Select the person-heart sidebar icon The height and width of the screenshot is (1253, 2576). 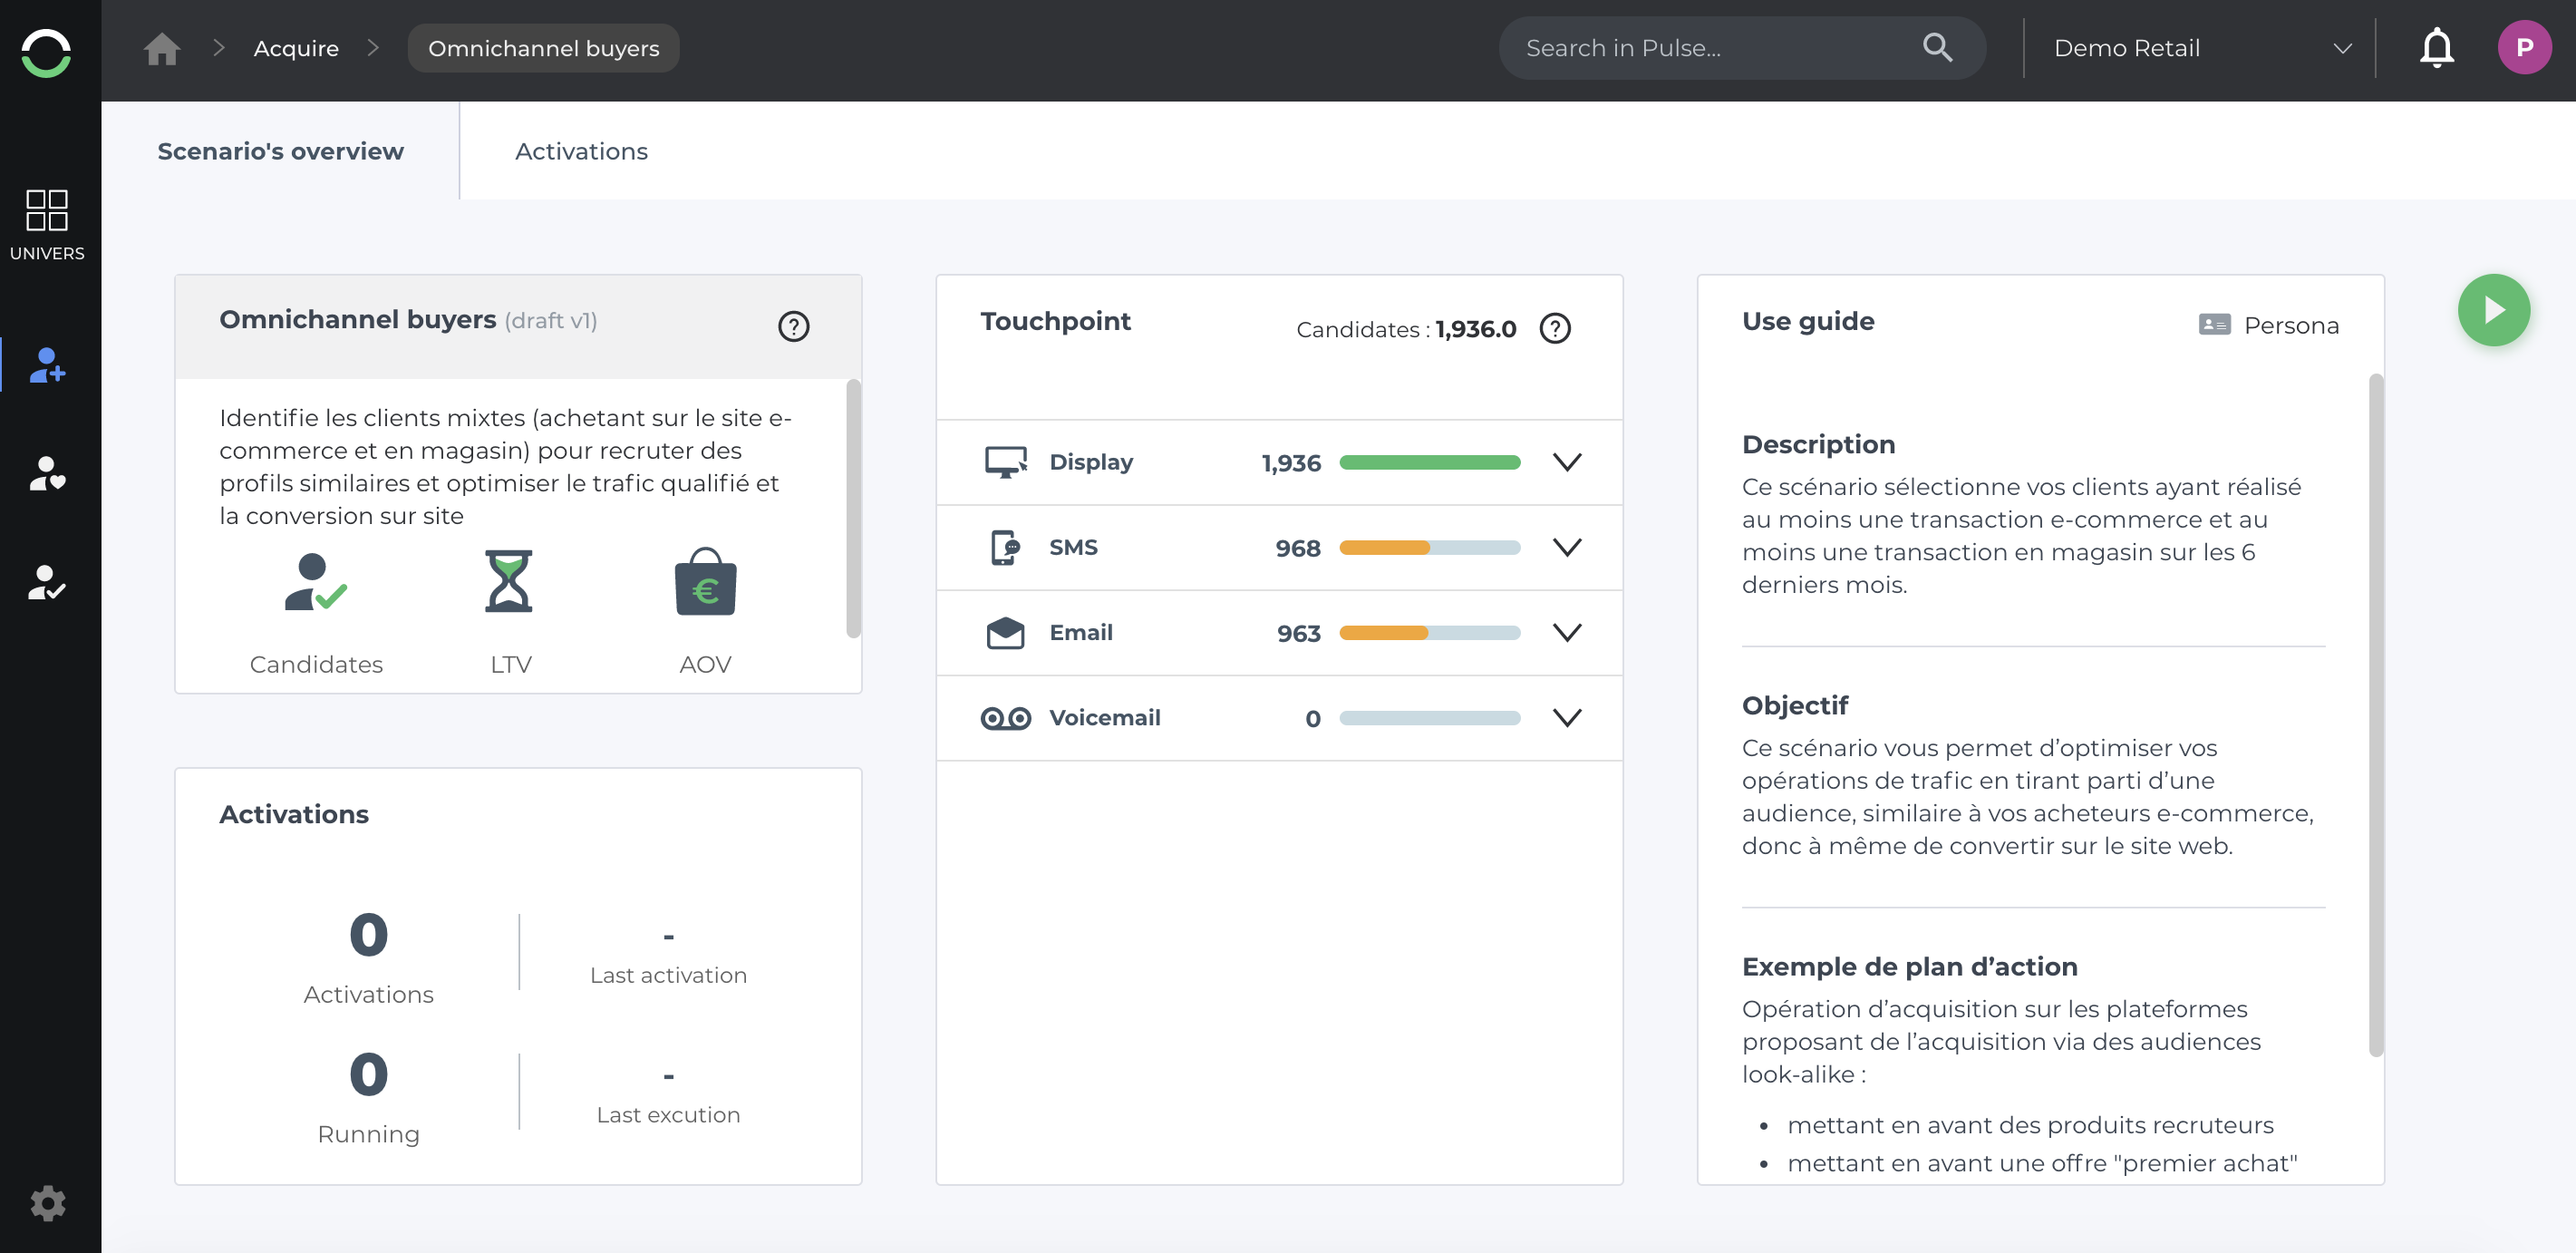click(x=47, y=473)
